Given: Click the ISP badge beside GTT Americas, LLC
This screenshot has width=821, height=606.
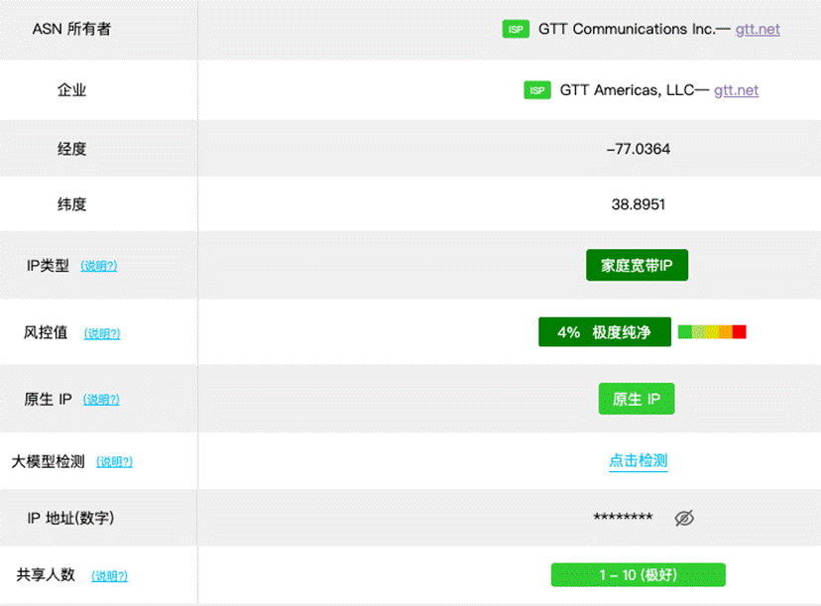Looking at the screenshot, I should [536, 89].
